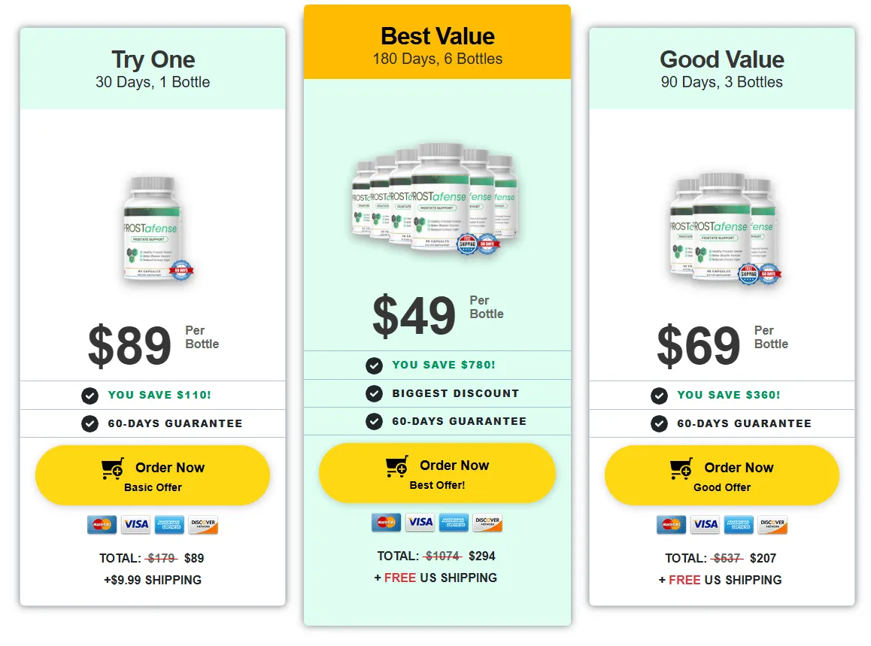This screenshot has height=646, width=871.
Task: Click the MasterCard icon under Try One
Action: (x=102, y=524)
